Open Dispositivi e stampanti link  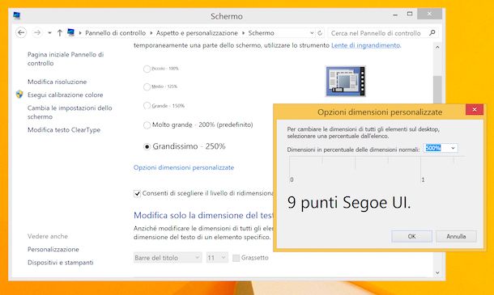[61, 263]
